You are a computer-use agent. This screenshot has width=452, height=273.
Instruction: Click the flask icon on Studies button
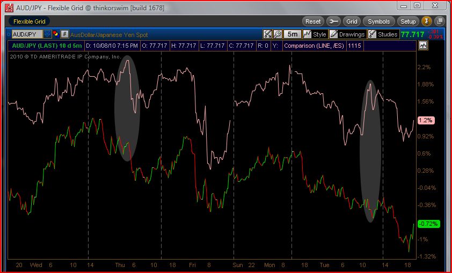coord(372,34)
